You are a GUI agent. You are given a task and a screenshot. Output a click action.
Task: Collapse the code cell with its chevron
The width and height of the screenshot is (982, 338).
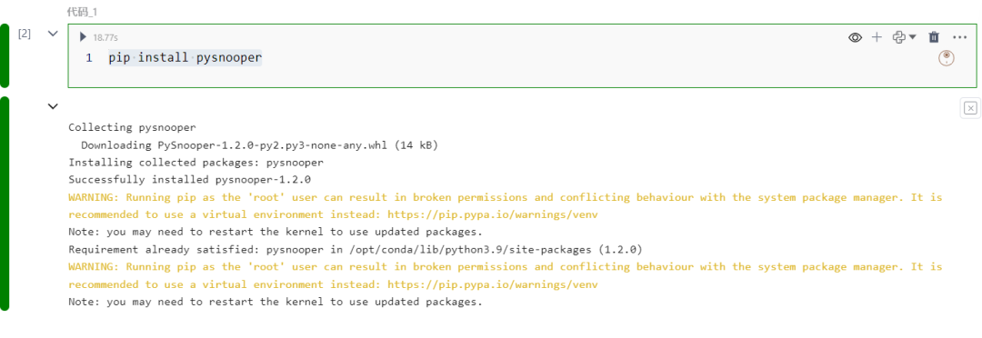(54, 34)
